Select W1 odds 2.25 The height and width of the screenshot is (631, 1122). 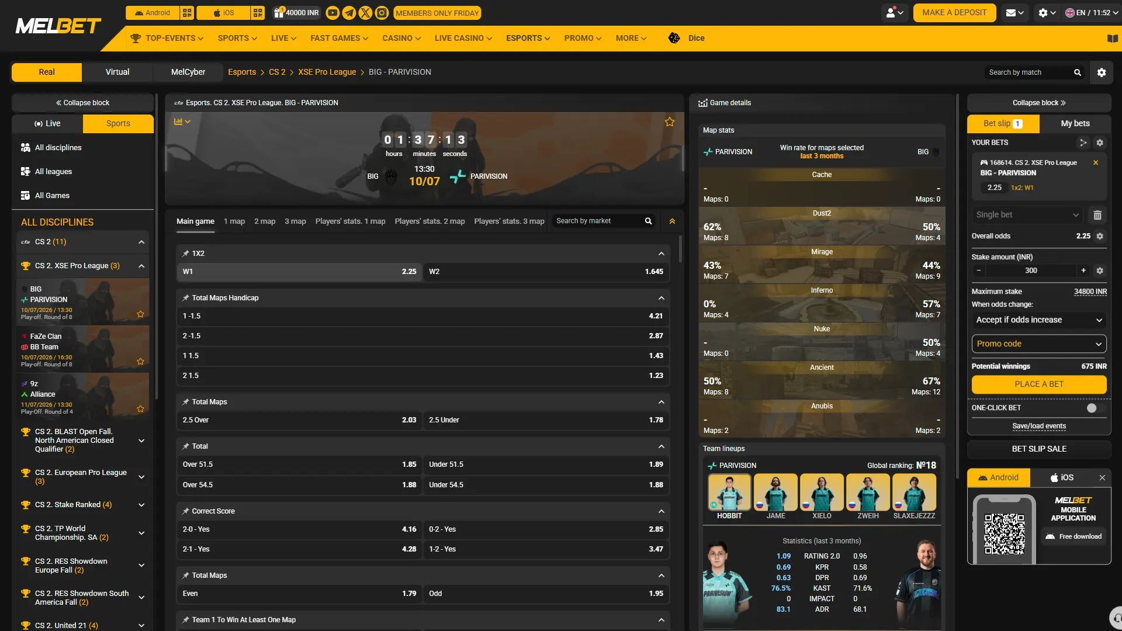pos(299,272)
